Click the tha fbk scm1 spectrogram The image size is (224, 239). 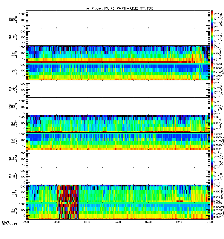[118, 72]
